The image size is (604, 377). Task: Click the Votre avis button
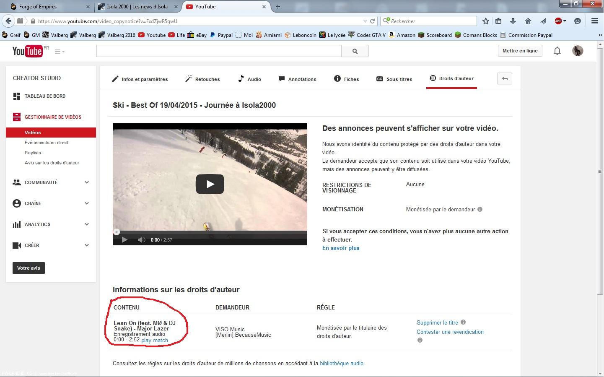[29, 268]
